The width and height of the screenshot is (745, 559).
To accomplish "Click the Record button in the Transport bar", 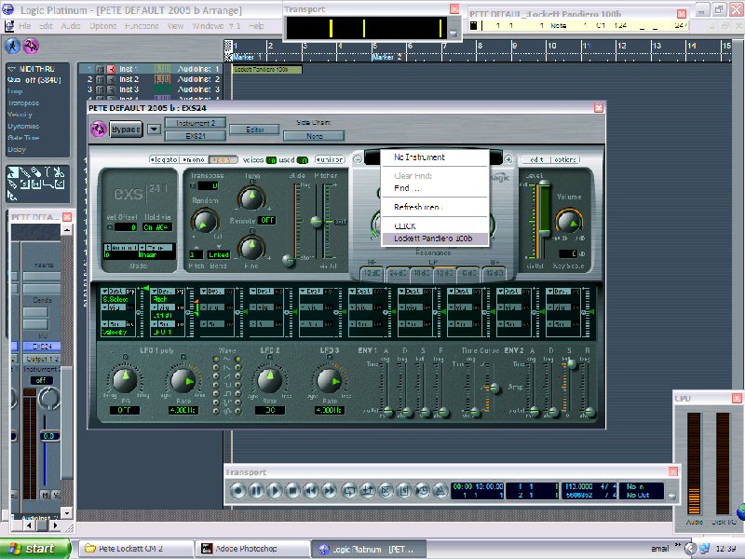I will click(x=238, y=490).
